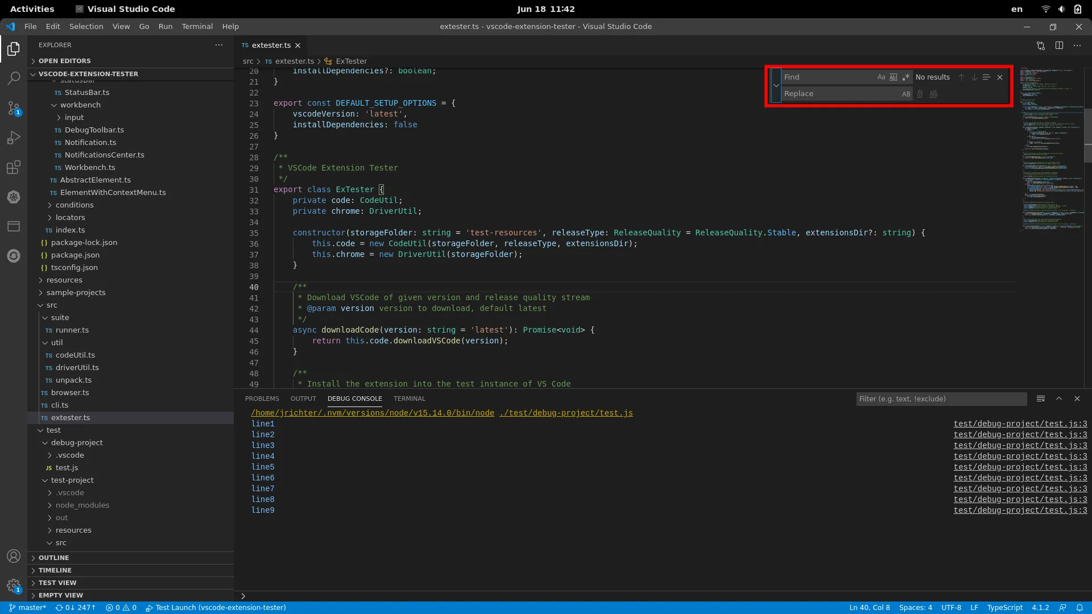Click the Replace single match icon
The image size is (1092, 614).
coord(920,94)
